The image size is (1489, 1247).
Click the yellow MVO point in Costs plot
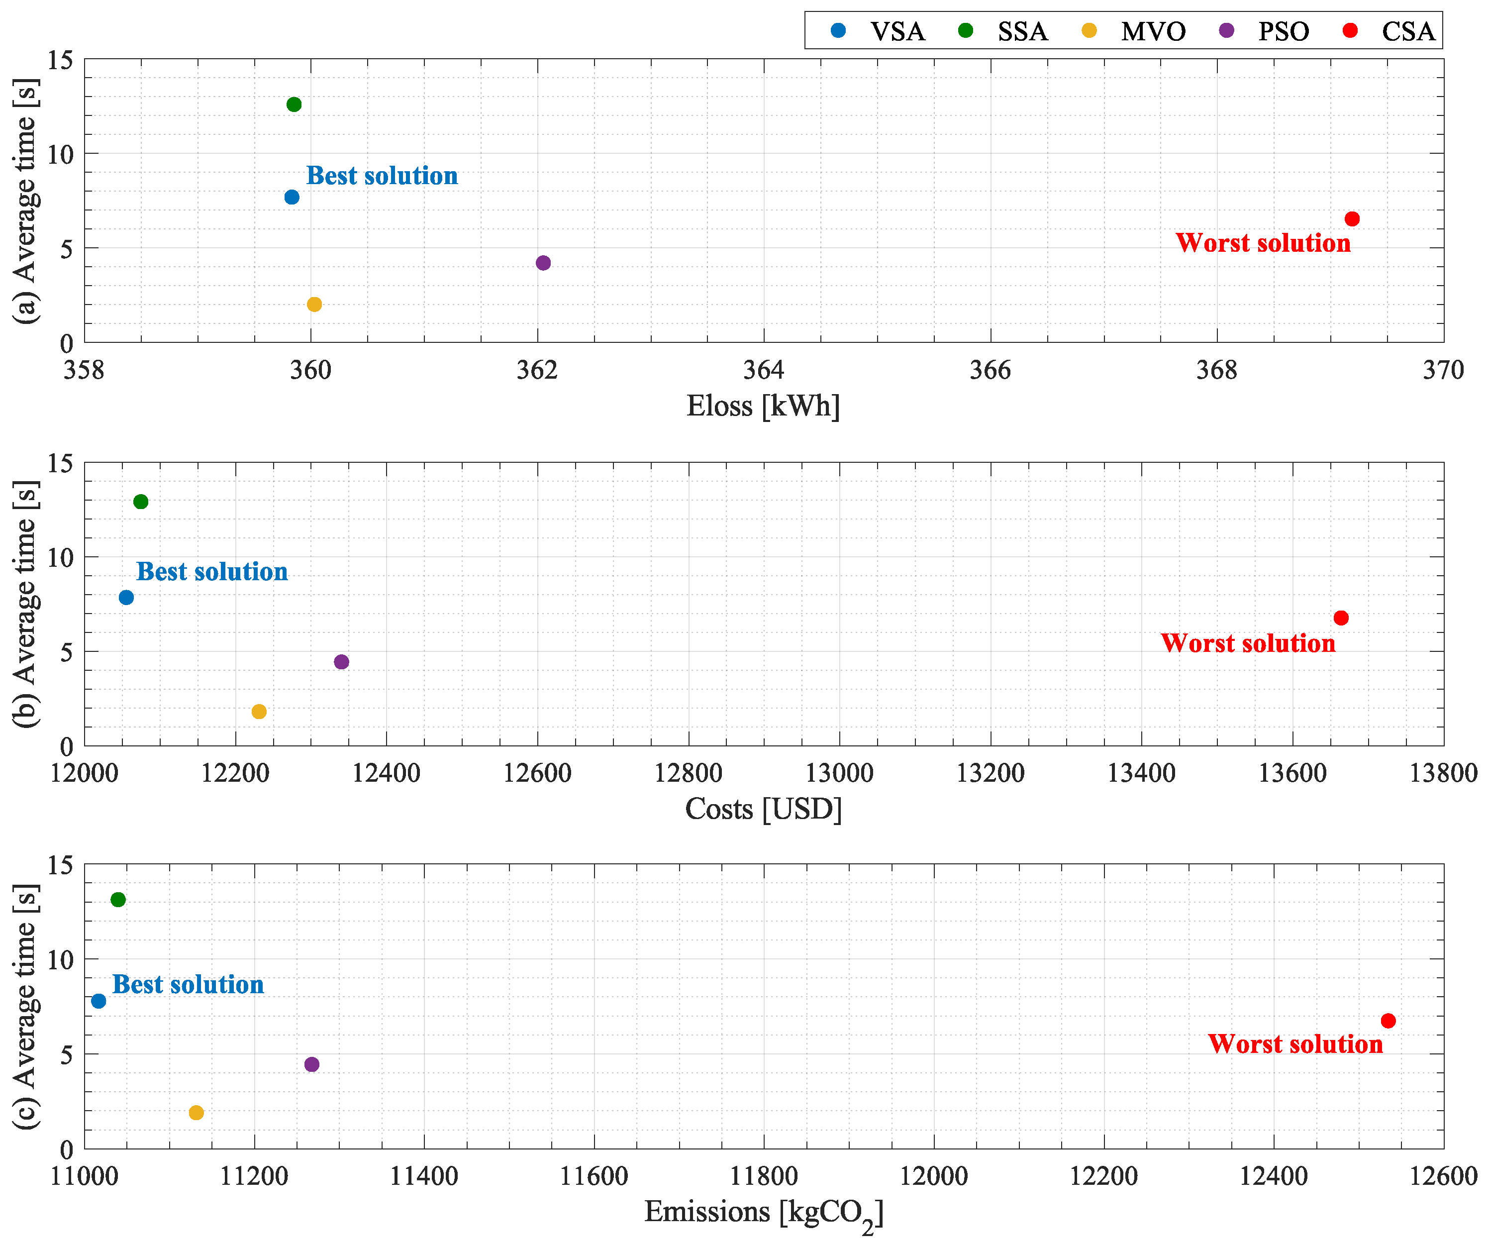tap(259, 712)
